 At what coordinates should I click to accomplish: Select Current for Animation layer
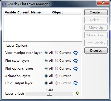point(56,76)
